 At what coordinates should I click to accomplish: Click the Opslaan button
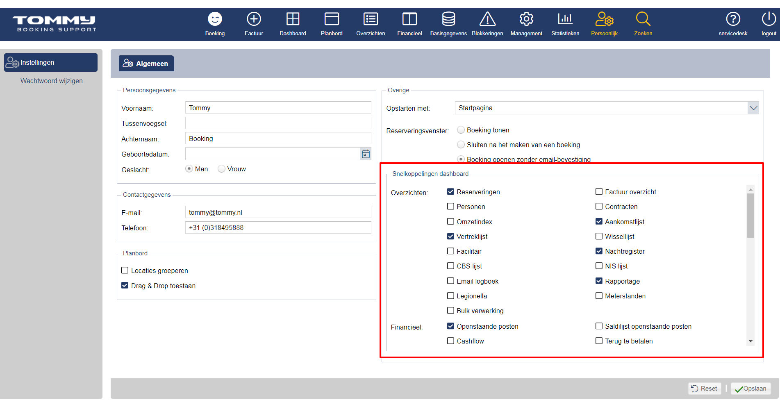751,389
